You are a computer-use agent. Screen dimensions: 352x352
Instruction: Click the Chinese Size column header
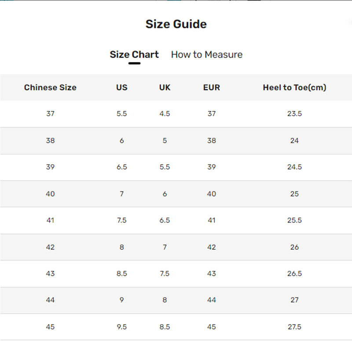coord(50,88)
